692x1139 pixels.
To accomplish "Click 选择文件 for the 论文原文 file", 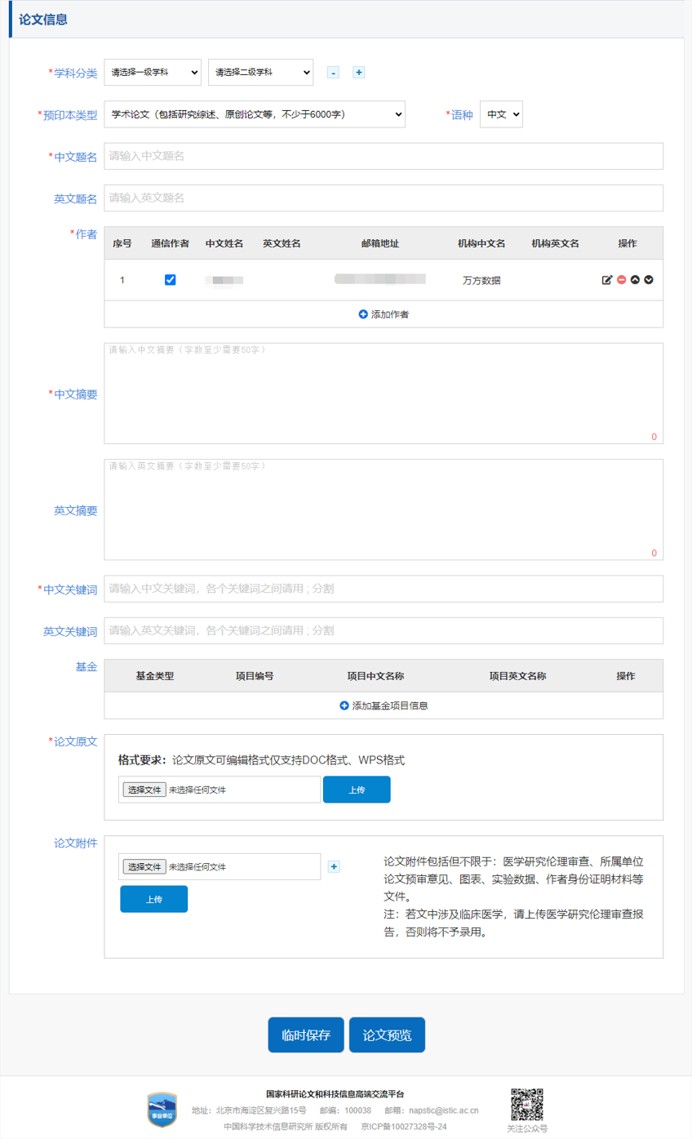I will [144, 790].
